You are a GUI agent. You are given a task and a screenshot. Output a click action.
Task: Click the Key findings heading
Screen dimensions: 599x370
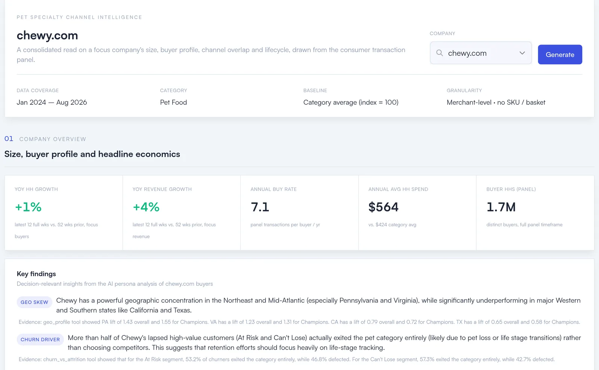click(x=36, y=274)
